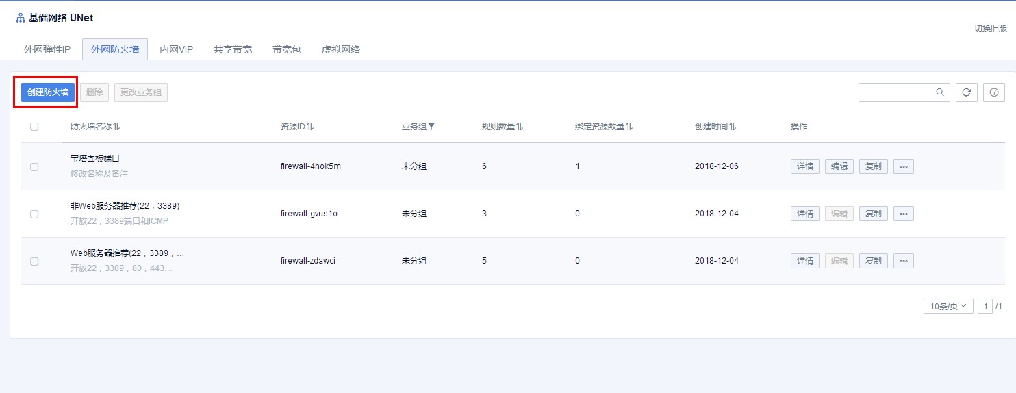Screen dimensions: 1016x393
Task: Click the search magnifier icon
Action: [940, 92]
